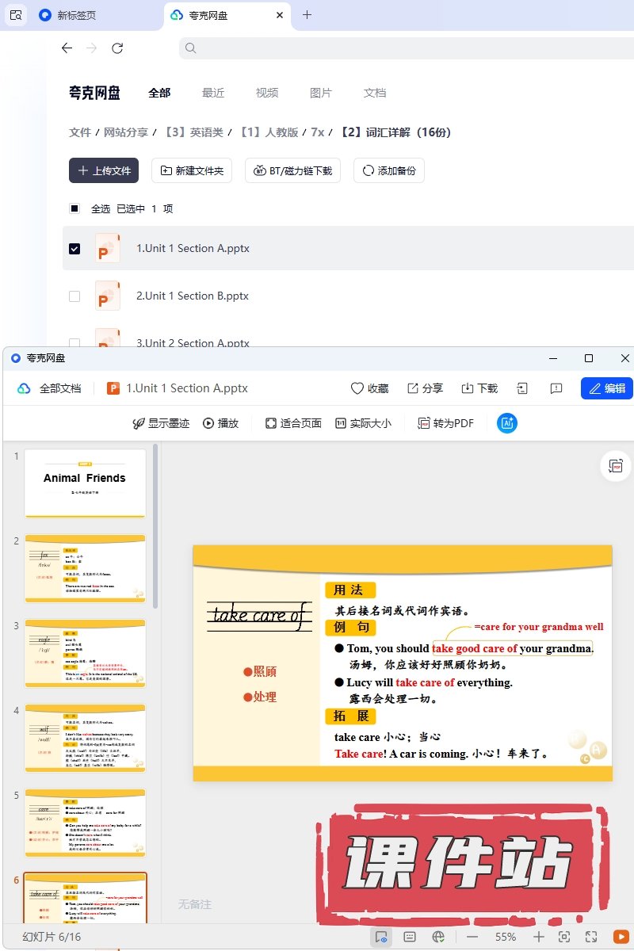The height and width of the screenshot is (951, 634).
Task: Click the floating PDF scan icon
Action: 616,467
